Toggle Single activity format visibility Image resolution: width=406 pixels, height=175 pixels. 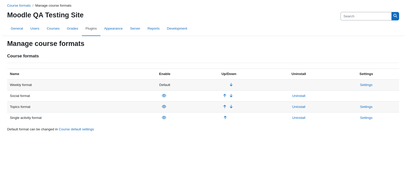pos(164,118)
